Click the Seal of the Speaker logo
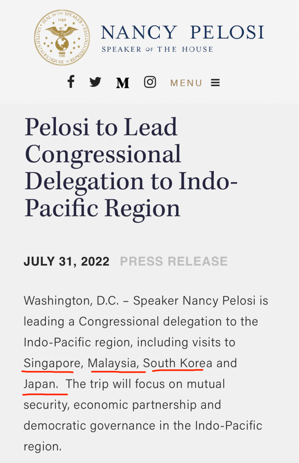 (x=62, y=38)
